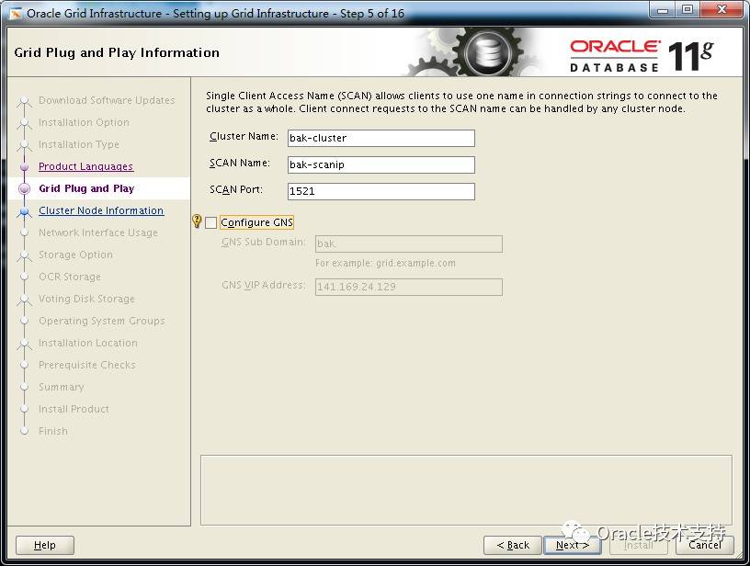Click the Download Software Updates step
The height and width of the screenshot is (566, 750).
107,100
